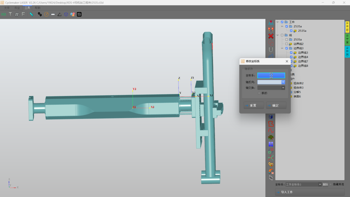This screenshot has height=197, width=350.
Task: Open the 文件 menu
Action: [7, 8]
